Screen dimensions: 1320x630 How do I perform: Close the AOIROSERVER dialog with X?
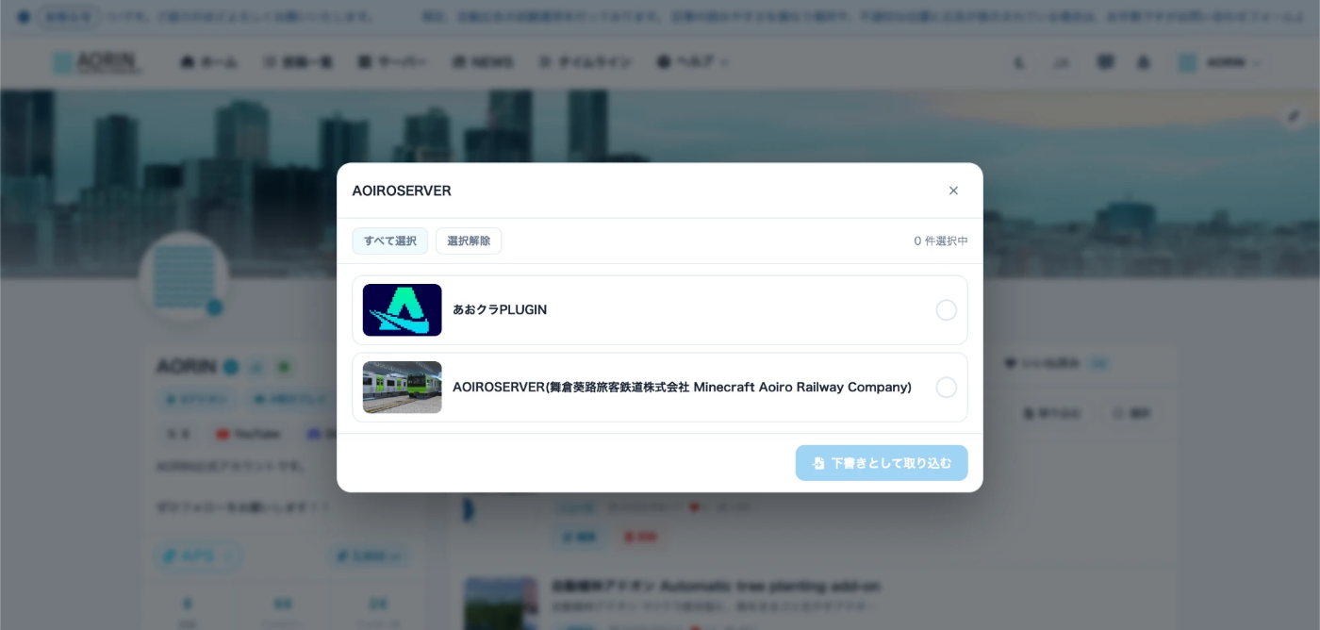(953, 191)
